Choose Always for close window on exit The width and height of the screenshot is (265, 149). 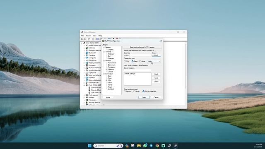[125, 91]
